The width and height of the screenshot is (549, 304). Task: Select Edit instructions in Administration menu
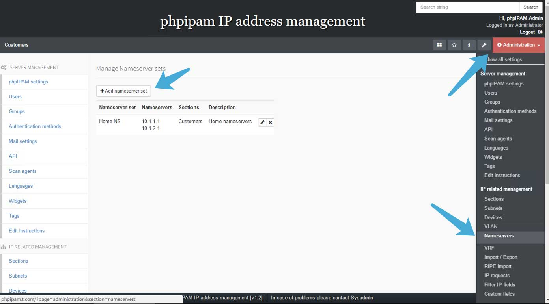pyautogui.click(x=502, y=176)
